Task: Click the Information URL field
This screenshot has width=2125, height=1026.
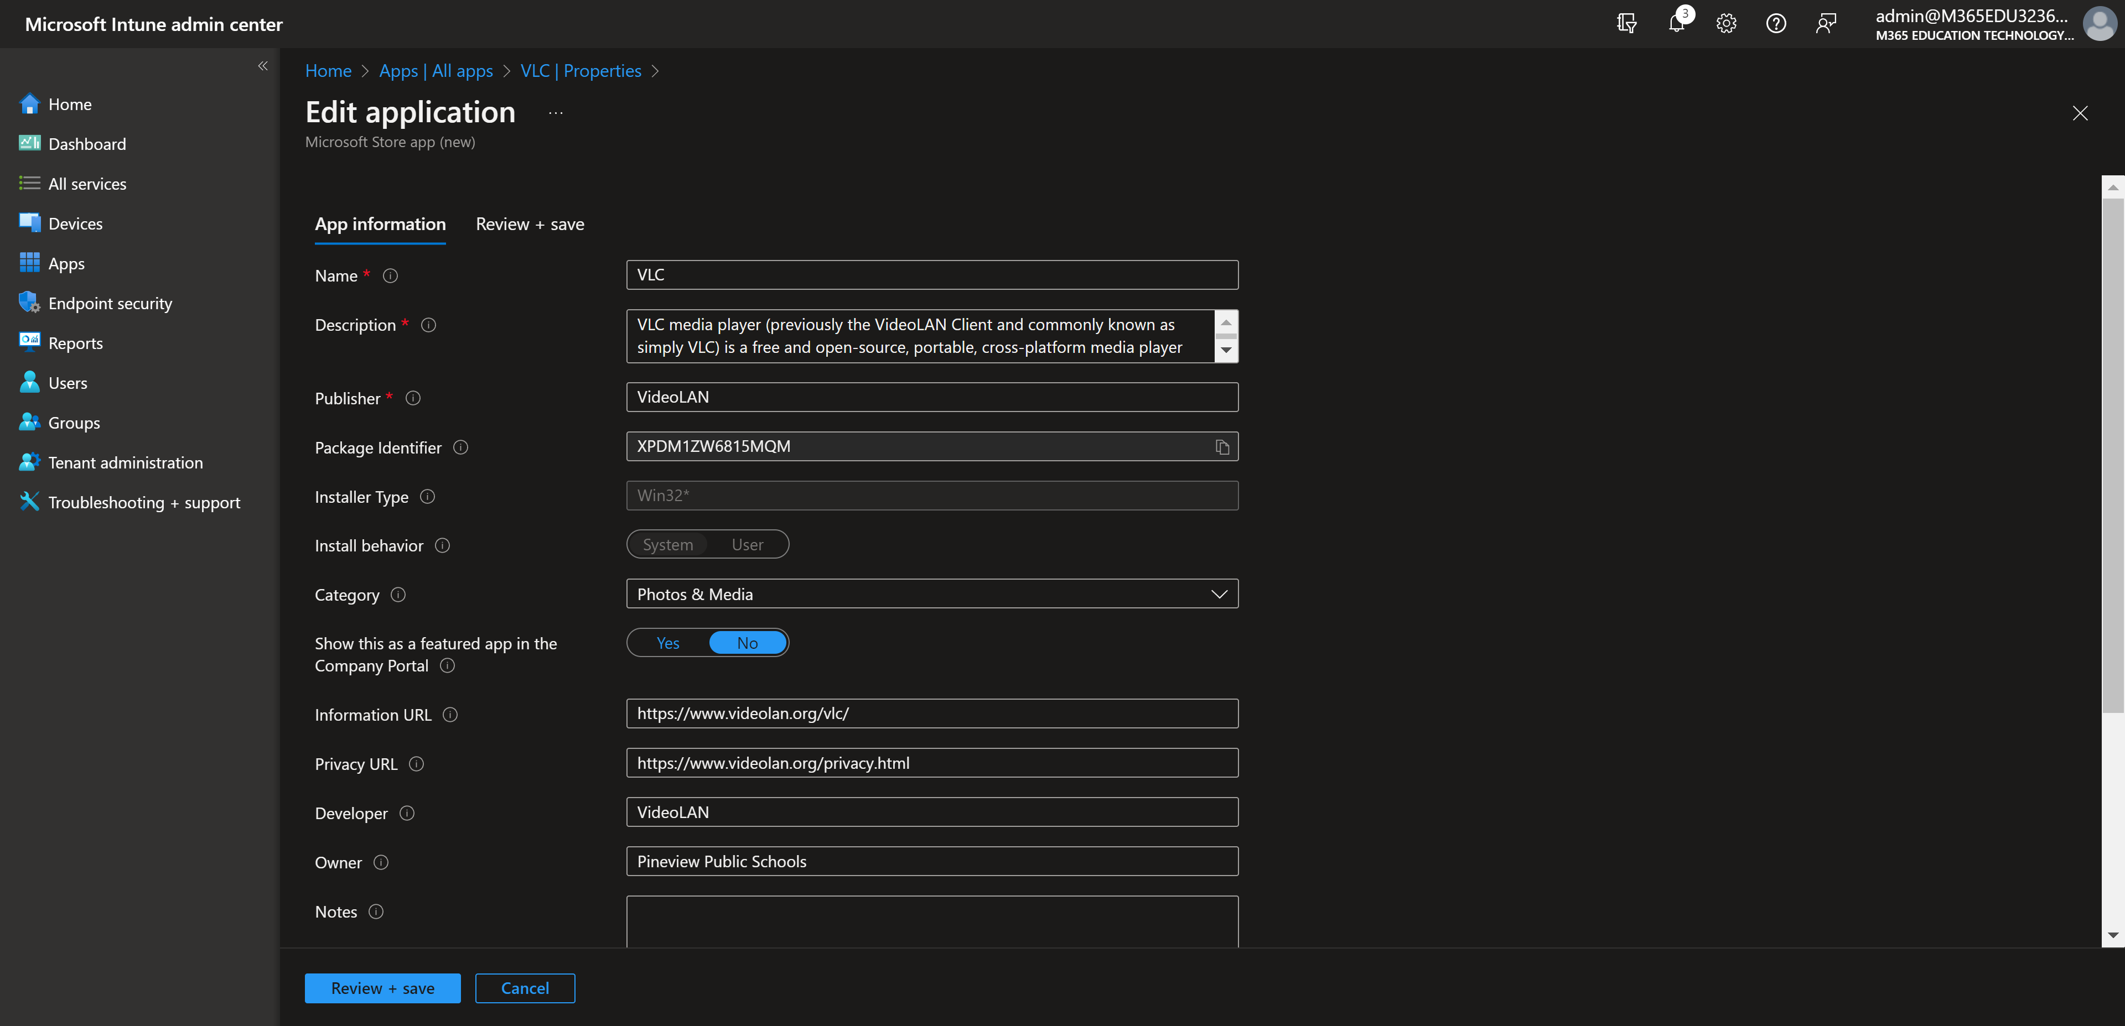Action: pyautogui.click(x=932, y=713)
